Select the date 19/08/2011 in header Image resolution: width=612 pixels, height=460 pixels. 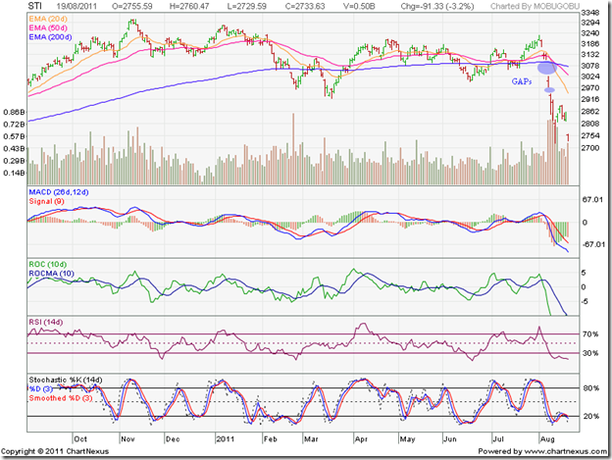pyautogui.click(x=76, y=7)
